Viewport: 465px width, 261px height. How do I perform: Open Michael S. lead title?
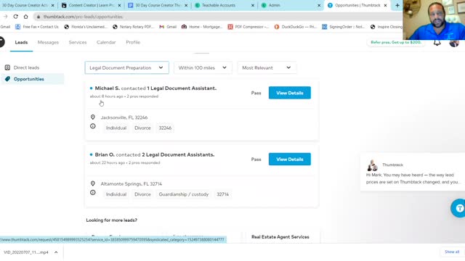click(x=155, y=88)
